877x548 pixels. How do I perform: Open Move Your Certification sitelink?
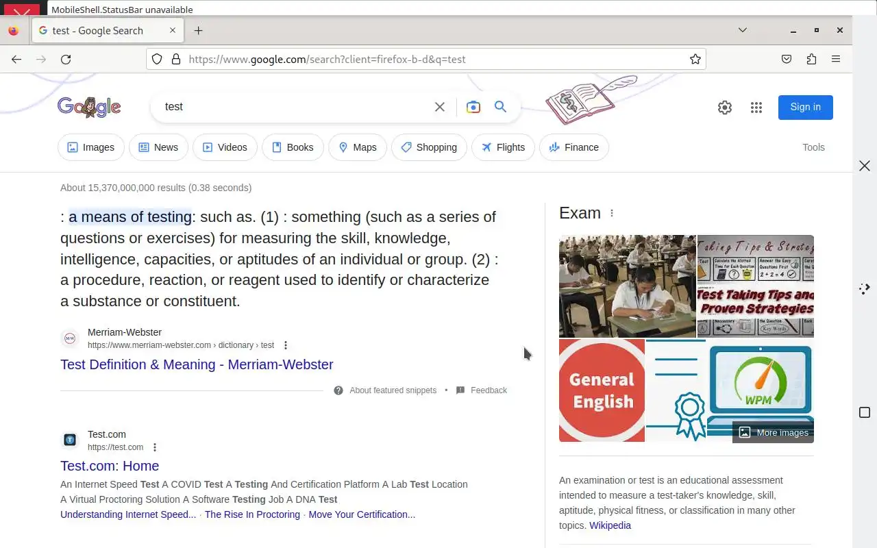362,514
